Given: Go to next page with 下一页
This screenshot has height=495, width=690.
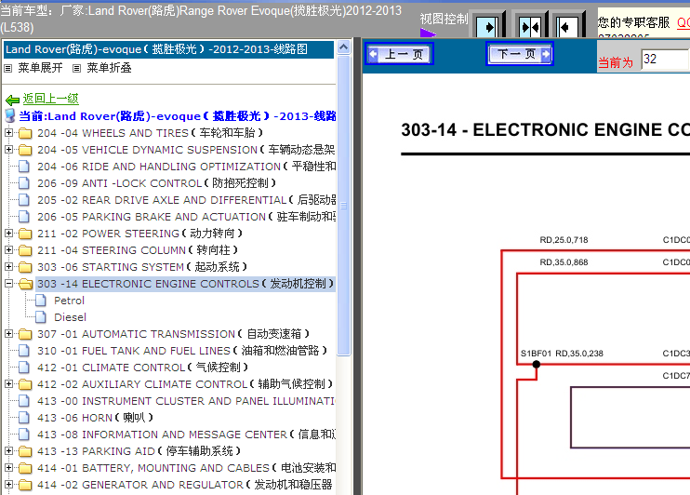Looking at the screenshot, I should point(520,54).
